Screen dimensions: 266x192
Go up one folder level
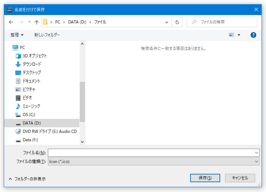coord(37,22)
